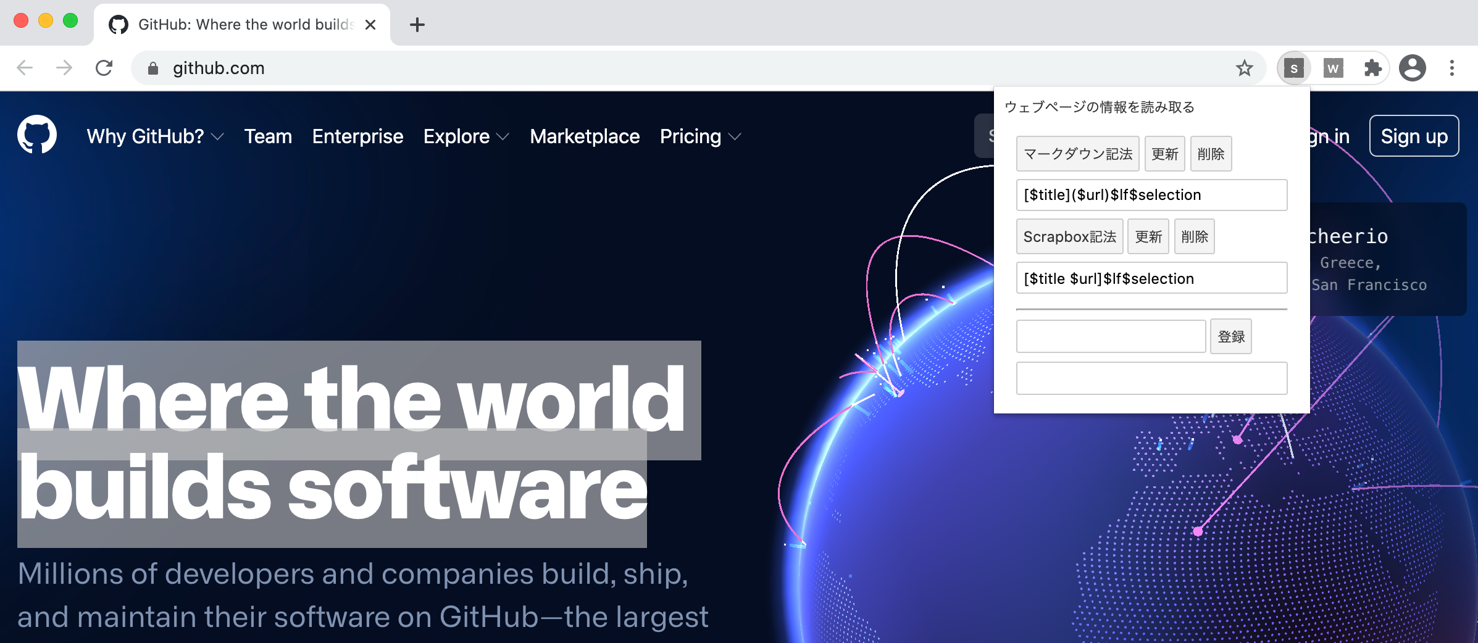Image resolution: width=1478 pixels, height=643 pixels.
Task: Open a new browser tab
Action: (417, 25)
